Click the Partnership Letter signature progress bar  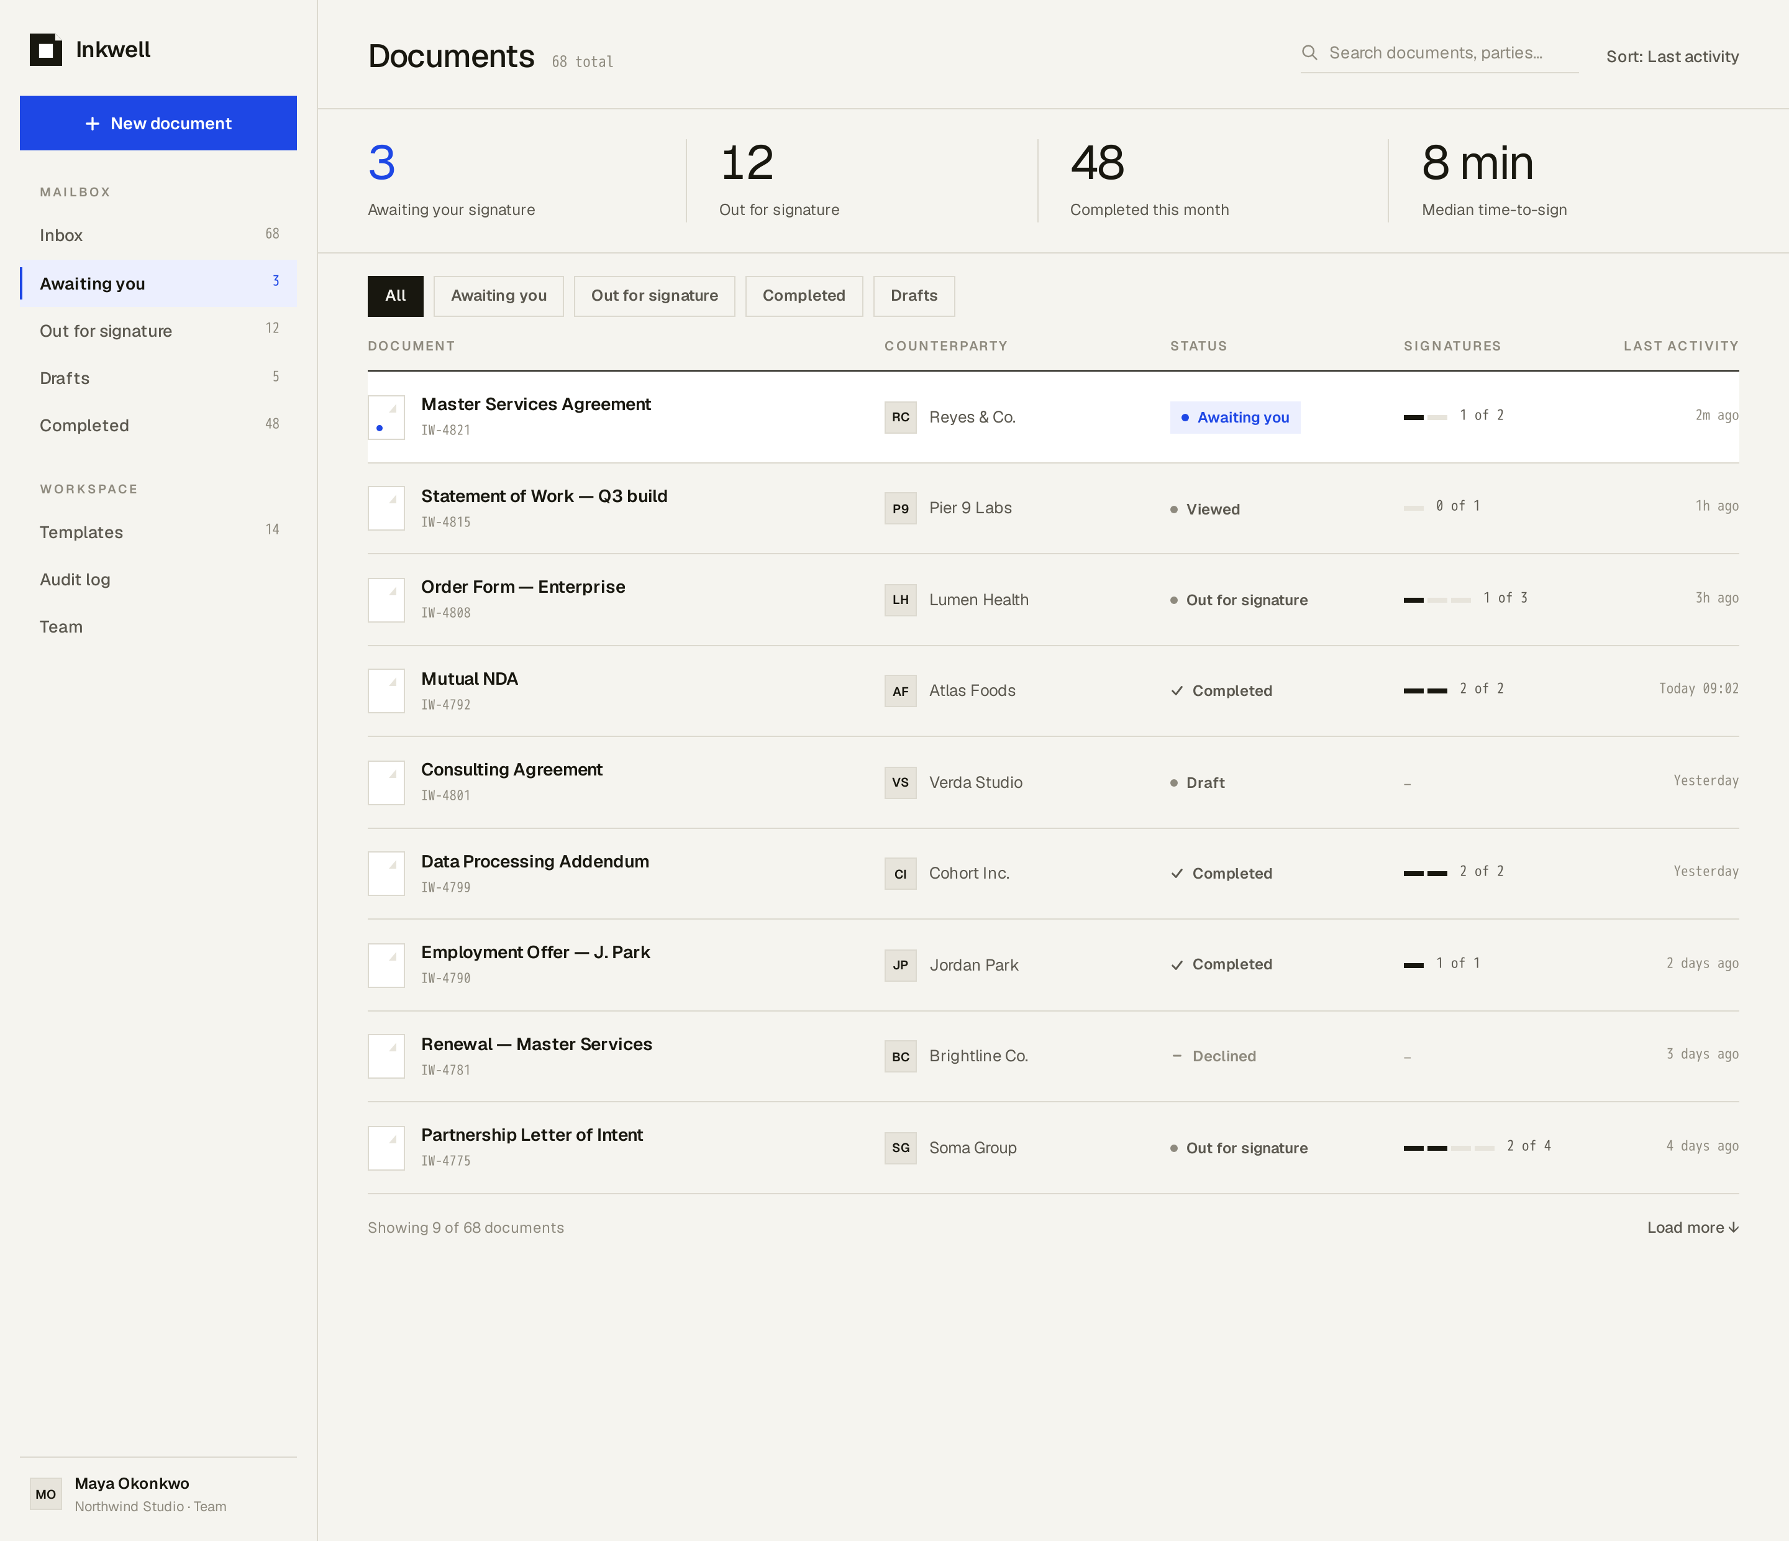click(x=1448, y=1148)
